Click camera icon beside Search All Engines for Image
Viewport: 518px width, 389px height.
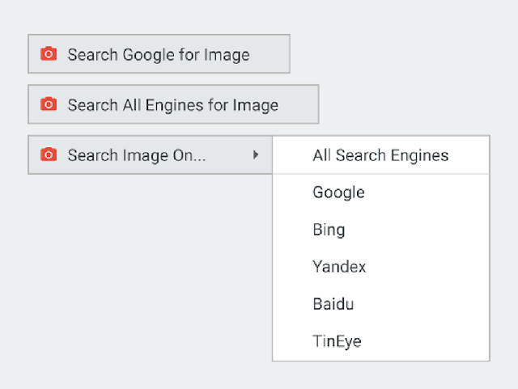pyautogui.click(x=49, y=104)
